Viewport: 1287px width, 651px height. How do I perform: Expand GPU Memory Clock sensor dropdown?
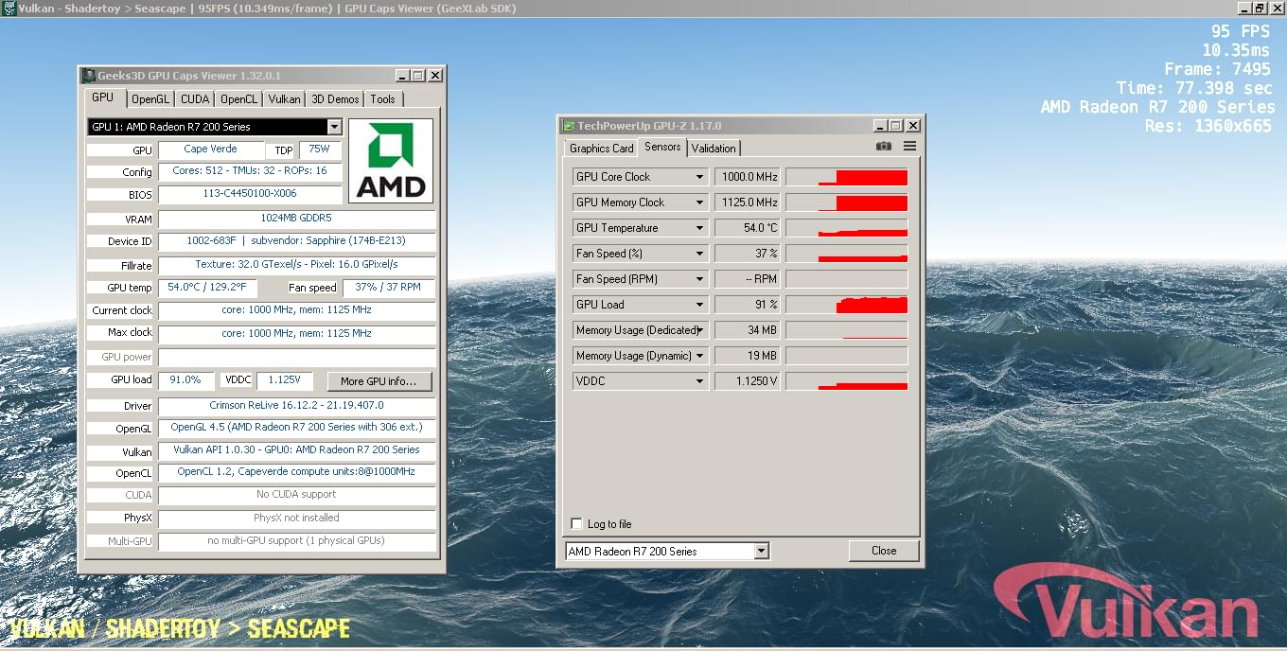click(699, 202)
